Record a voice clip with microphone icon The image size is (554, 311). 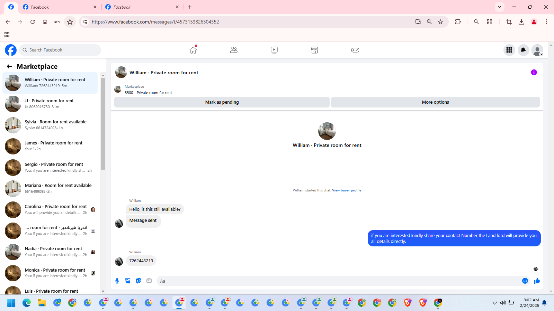coord(117,281)
